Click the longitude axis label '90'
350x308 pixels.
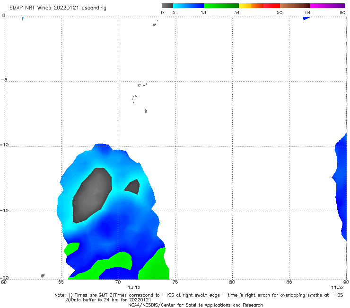346,282
